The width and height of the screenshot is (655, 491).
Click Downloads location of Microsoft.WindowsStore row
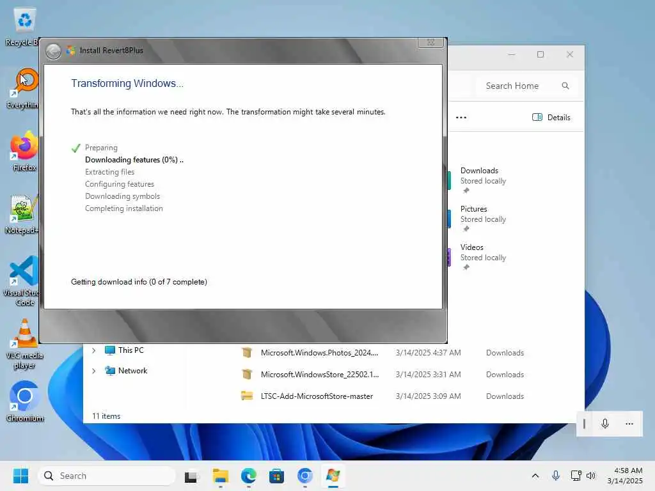(505, 375)
